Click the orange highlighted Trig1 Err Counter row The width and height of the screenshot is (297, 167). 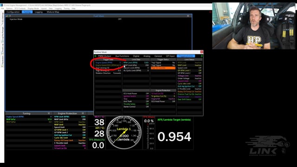(x=163, y=68)
